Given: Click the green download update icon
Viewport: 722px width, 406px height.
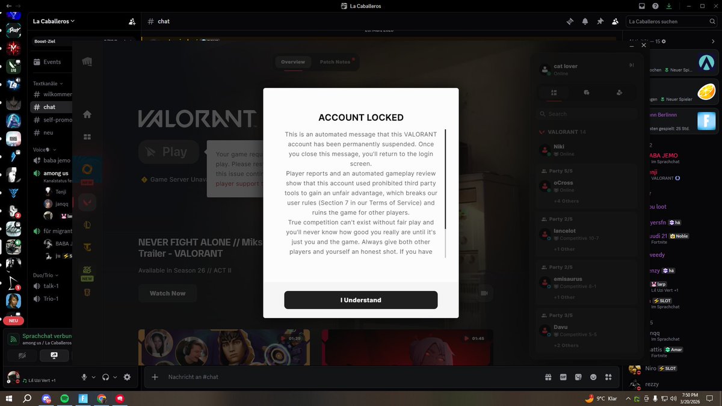Looking at the screenshot, I should (x=669, y=6).
